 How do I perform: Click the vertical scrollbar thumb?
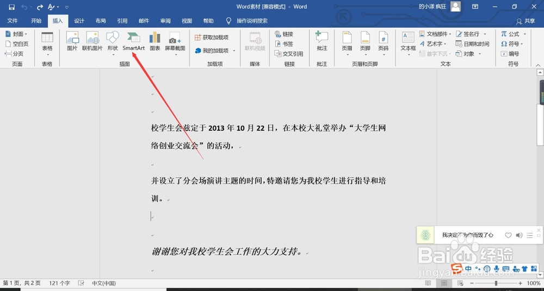(x=540, y=125)
